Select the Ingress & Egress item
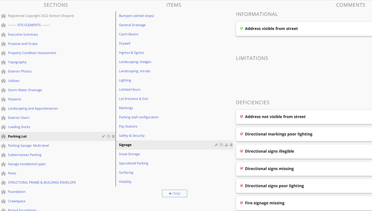The width and height of the screenshot is (372, 211). point(132,53)
